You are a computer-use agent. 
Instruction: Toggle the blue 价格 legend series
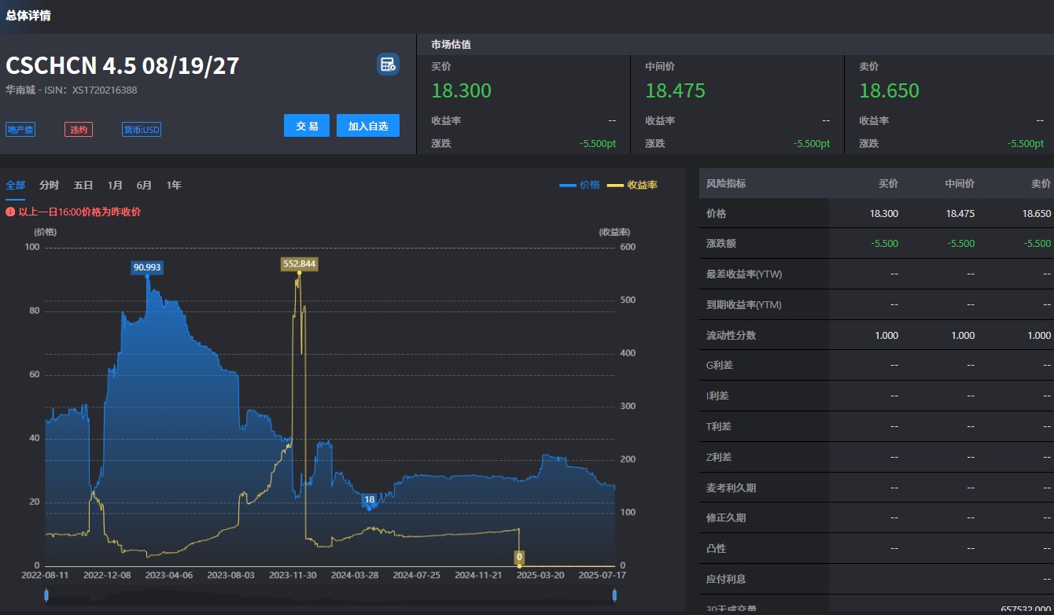pyautogui.click(x=580, y=185)
